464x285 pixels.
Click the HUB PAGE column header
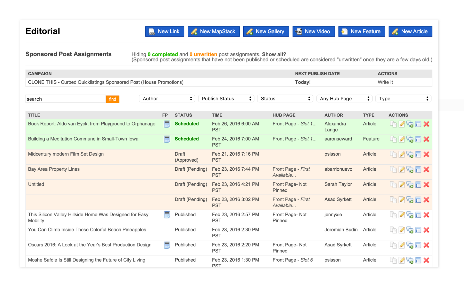[x=284, y=115]
